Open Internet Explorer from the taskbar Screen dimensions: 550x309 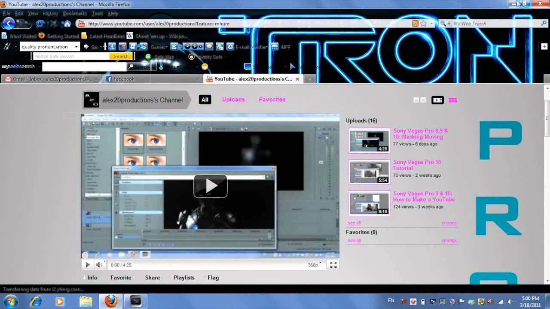click(x=36, y=301)
